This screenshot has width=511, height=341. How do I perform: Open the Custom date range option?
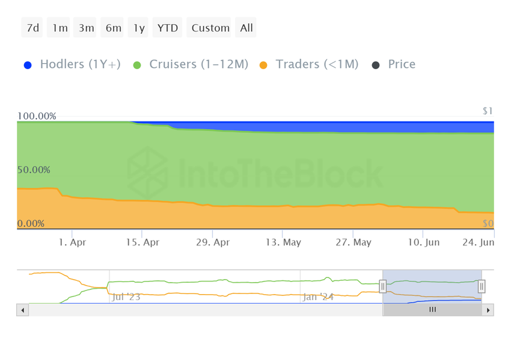(x=210, y=28)
